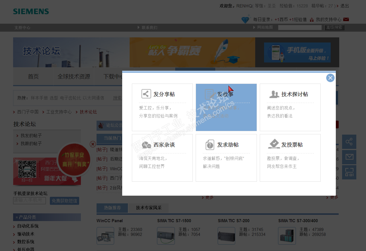Viewport: 366px width, 251px height.
Task: Click 技术论坛 in the breadcrumb
Action: click(x=88, y=112)
